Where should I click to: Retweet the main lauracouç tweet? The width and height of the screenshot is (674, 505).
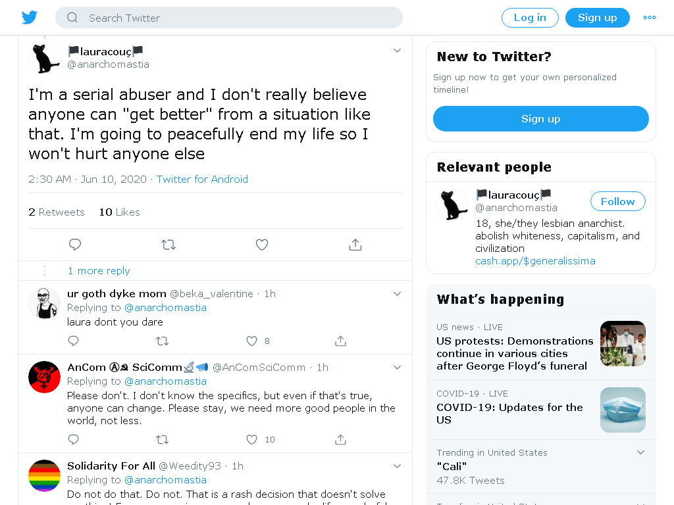(168, 245)
